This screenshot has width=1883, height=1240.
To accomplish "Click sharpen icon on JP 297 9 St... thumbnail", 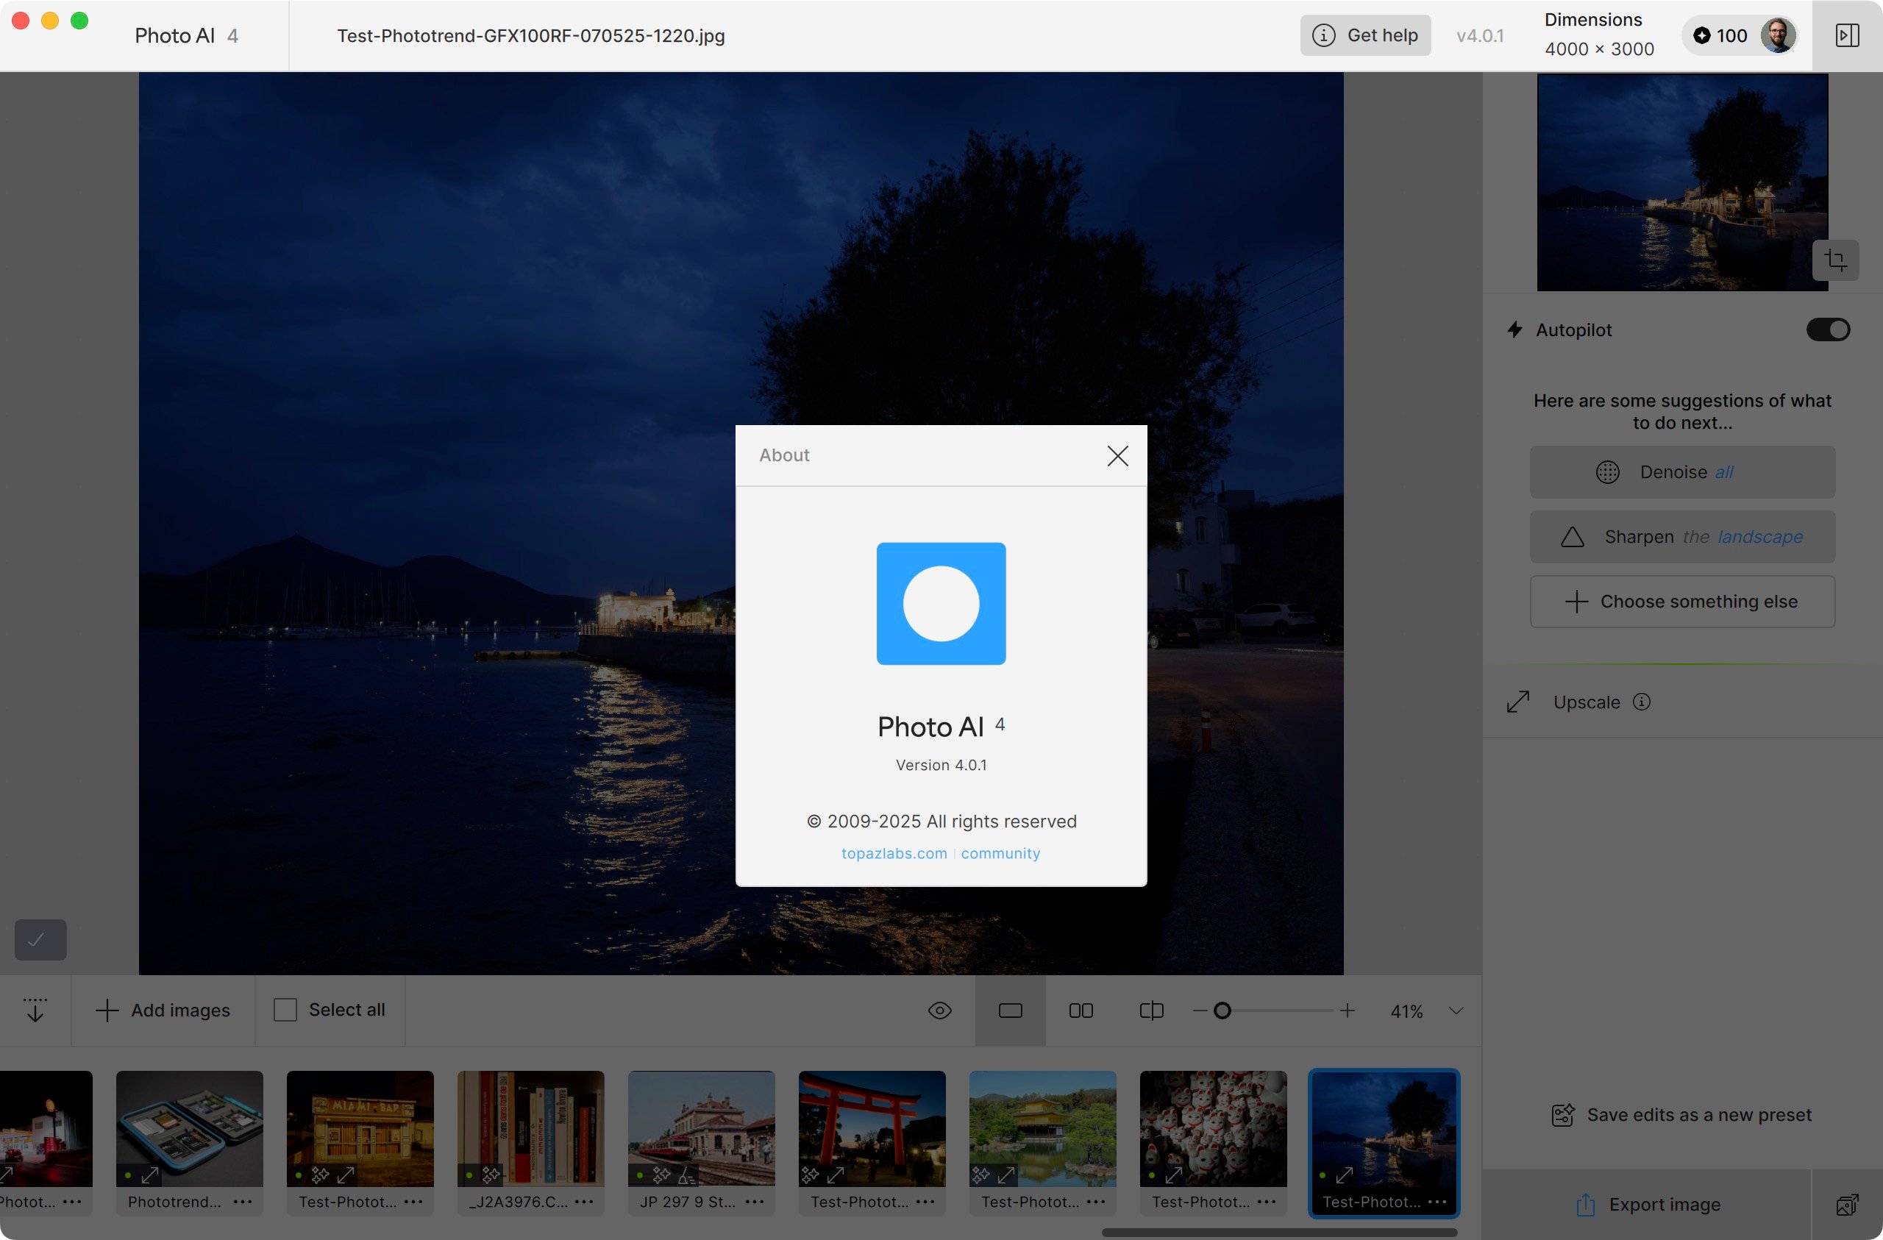I will 687,1175.
